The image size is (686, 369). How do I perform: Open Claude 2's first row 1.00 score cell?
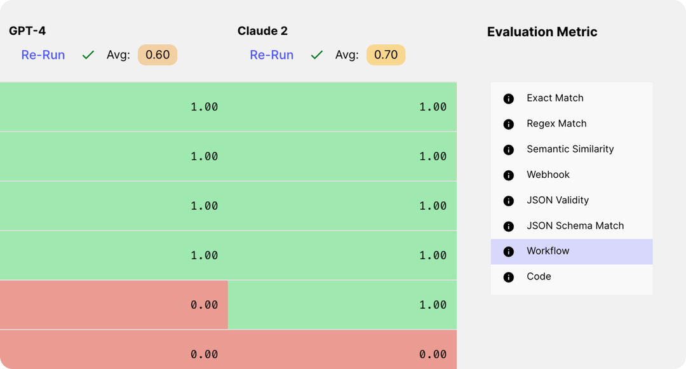[x=342, y=107]
